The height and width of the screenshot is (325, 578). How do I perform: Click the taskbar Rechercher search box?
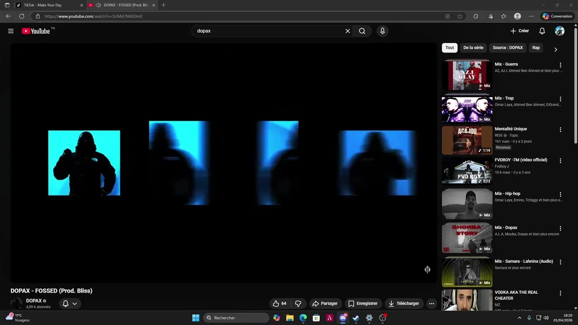point(236,318)
